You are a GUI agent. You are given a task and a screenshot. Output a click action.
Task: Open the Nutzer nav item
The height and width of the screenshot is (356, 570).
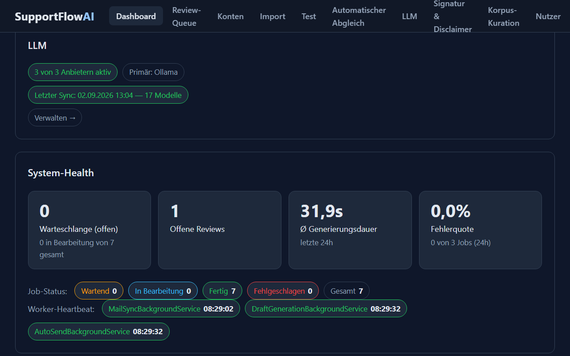click(x=548, y=16)
